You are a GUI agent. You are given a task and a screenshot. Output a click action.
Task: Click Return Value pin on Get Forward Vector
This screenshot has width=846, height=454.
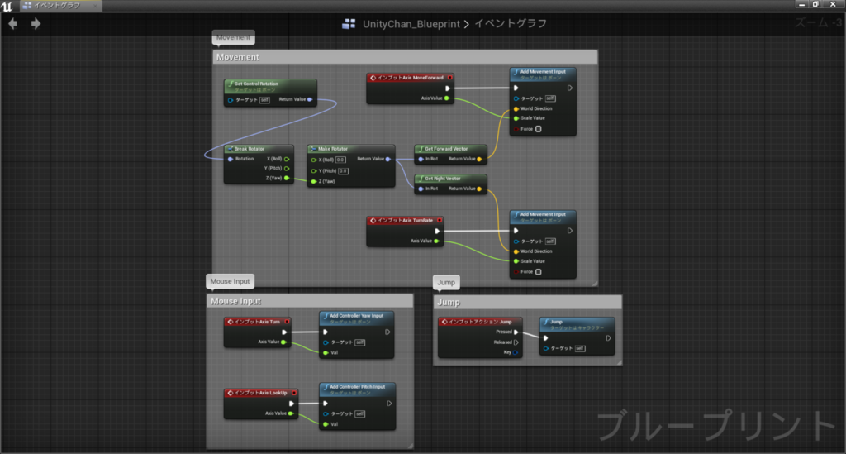click(x=479, y=160)
